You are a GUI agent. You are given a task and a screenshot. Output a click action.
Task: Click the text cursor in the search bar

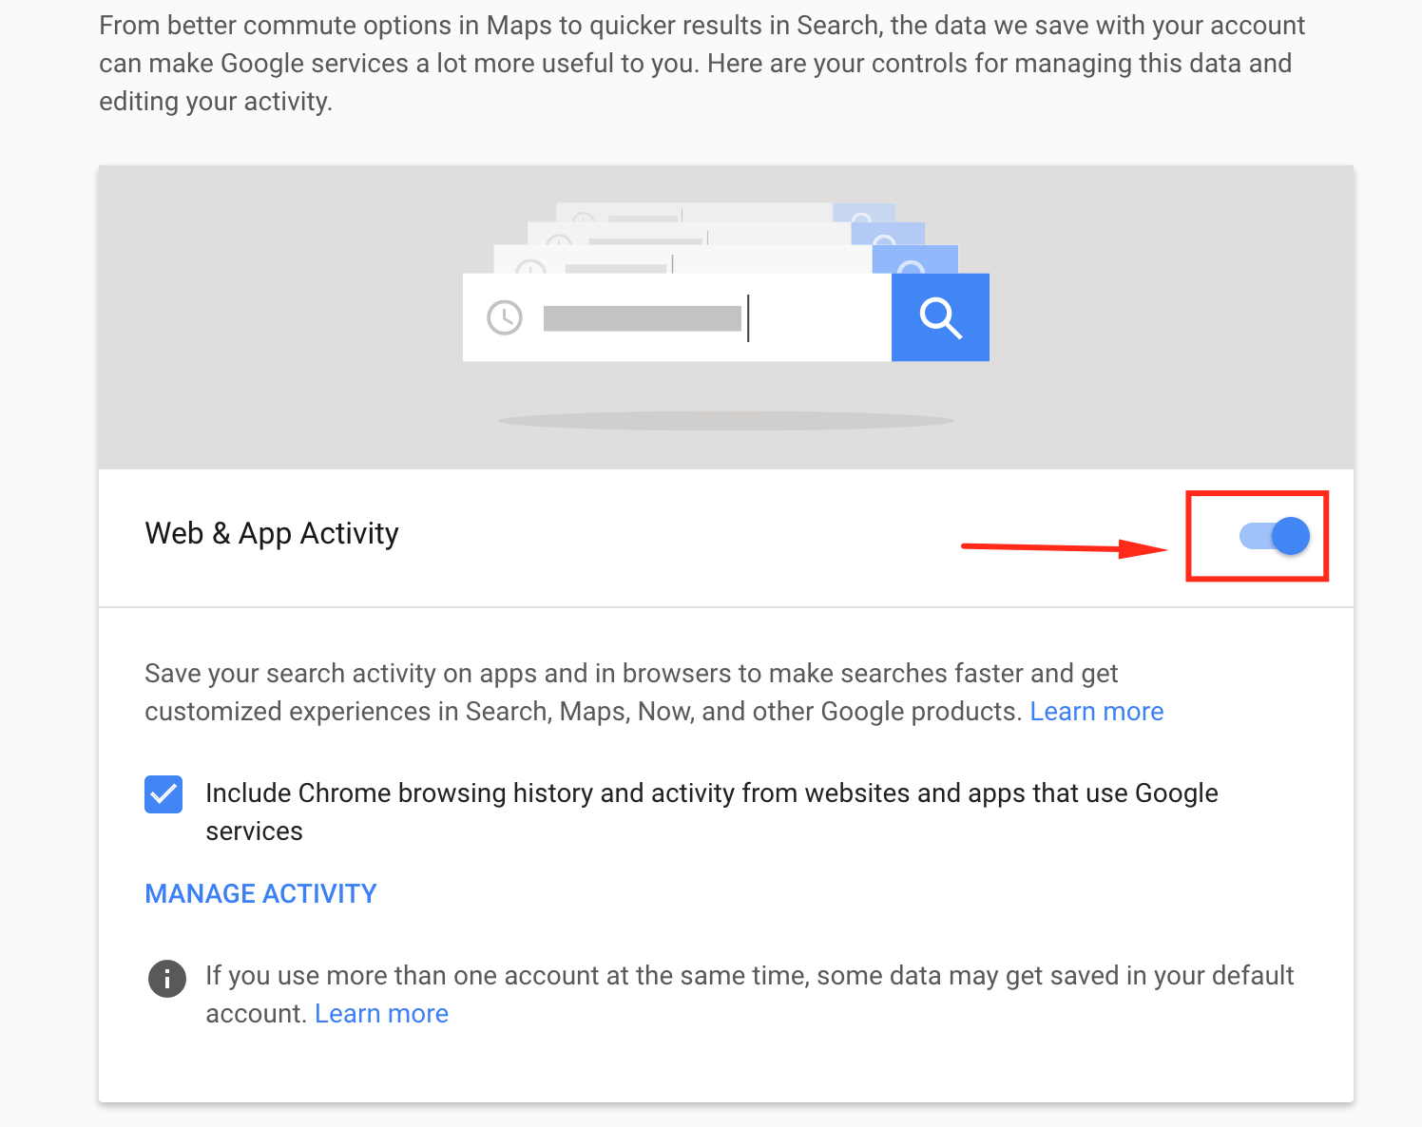point(748,316)
